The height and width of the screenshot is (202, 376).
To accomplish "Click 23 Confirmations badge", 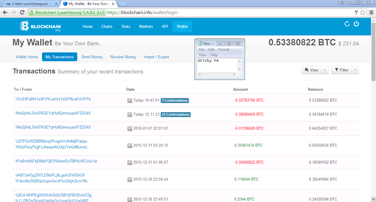I will (x=176, y=114).
